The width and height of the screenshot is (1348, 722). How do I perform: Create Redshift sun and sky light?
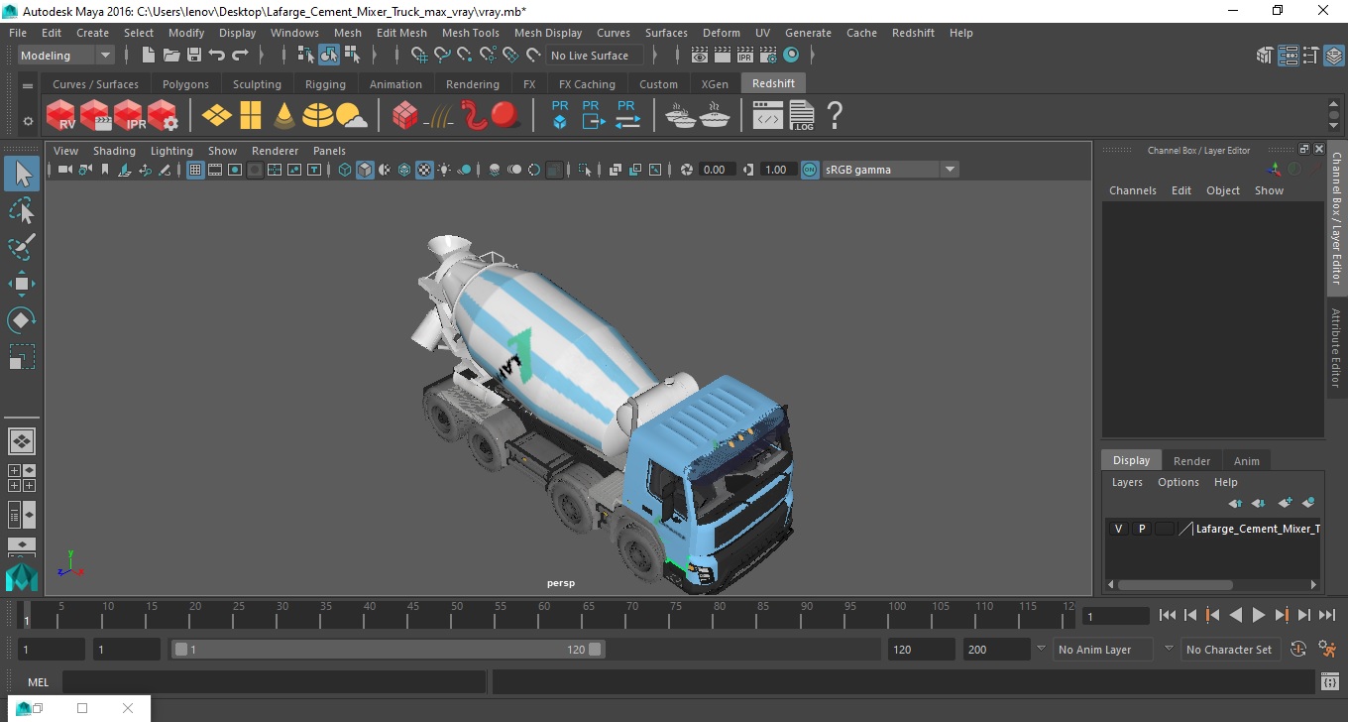[x=351, y=115]
